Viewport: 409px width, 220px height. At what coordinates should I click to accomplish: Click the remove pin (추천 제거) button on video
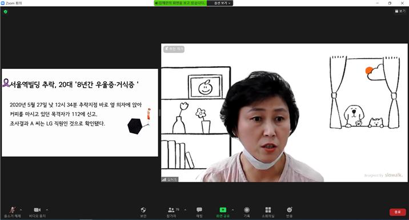174,48
